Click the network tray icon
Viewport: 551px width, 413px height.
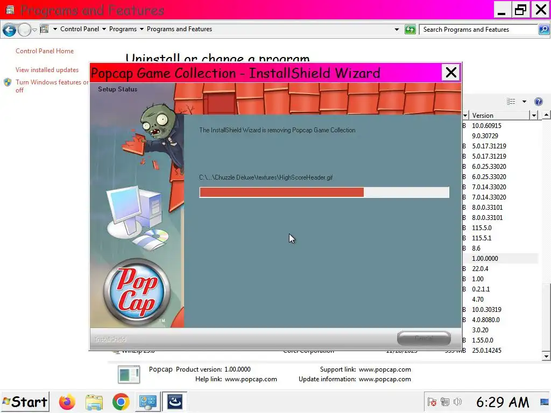click(445, 402)
